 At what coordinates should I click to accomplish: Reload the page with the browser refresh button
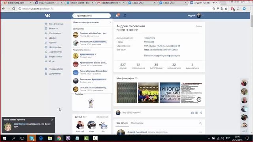(14, 9)
